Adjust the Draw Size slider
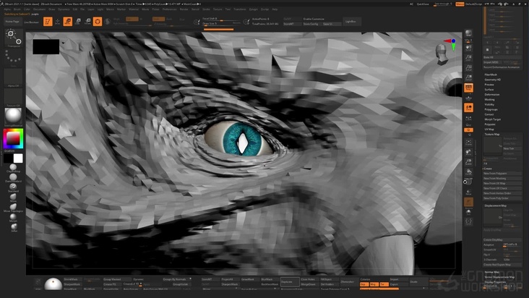The width and height of the screenshot is (529, 298). point(222,24)
